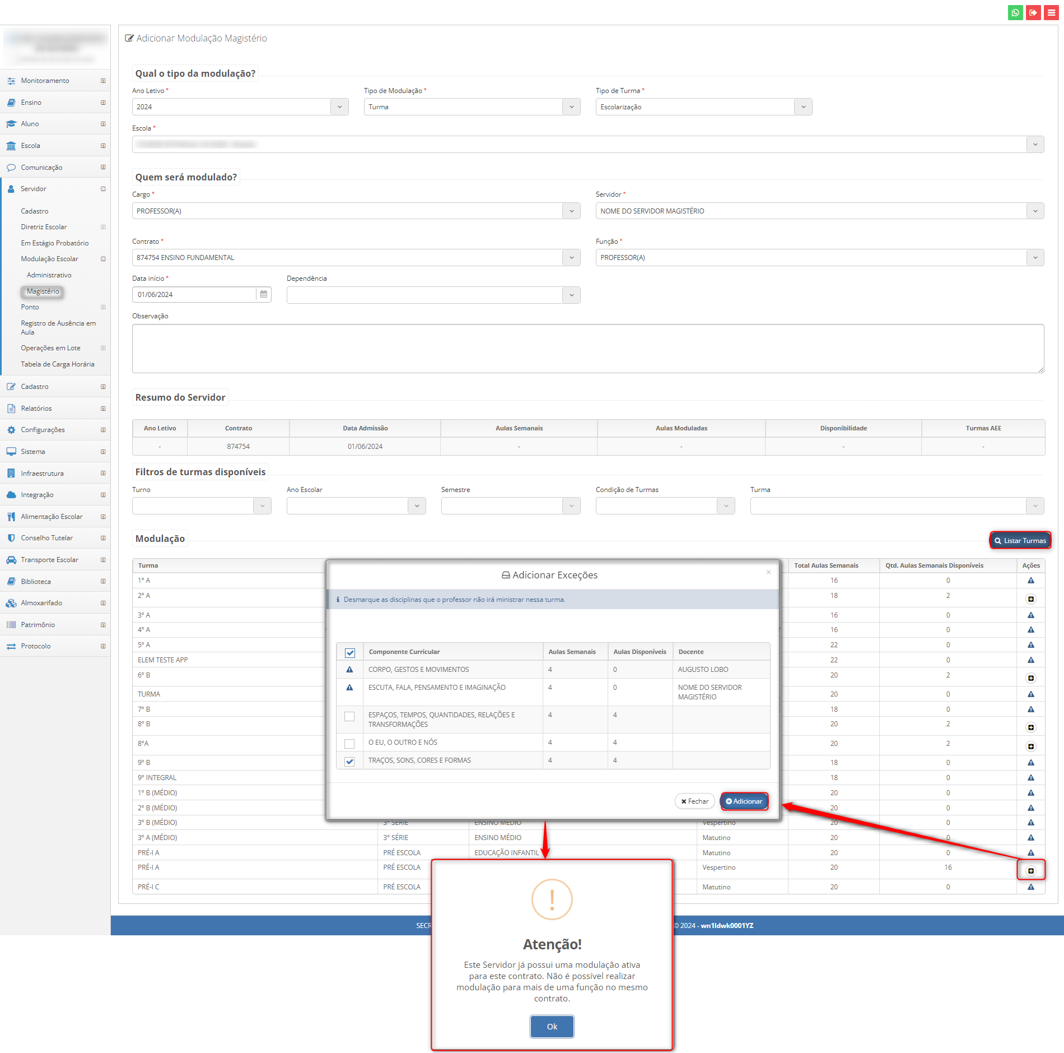Click warning icon beside CORPO, GESTOS E MOVIMENTOS

pos(349,670)
